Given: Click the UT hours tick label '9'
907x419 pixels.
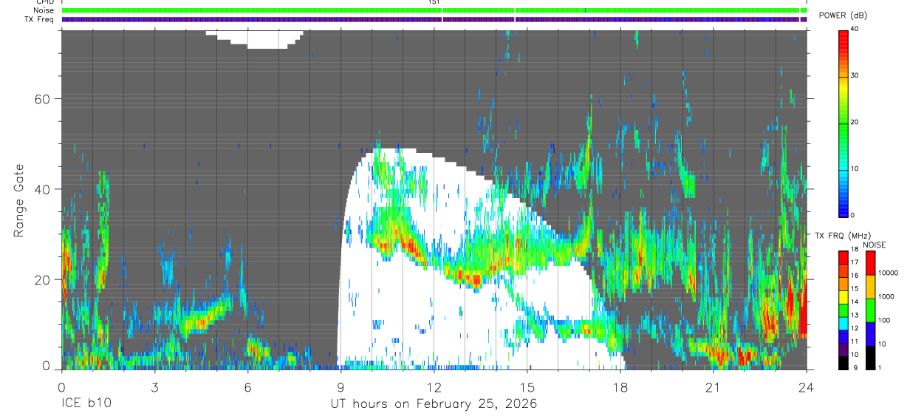Looking at the screenshot, I should [x=340, y=386].
